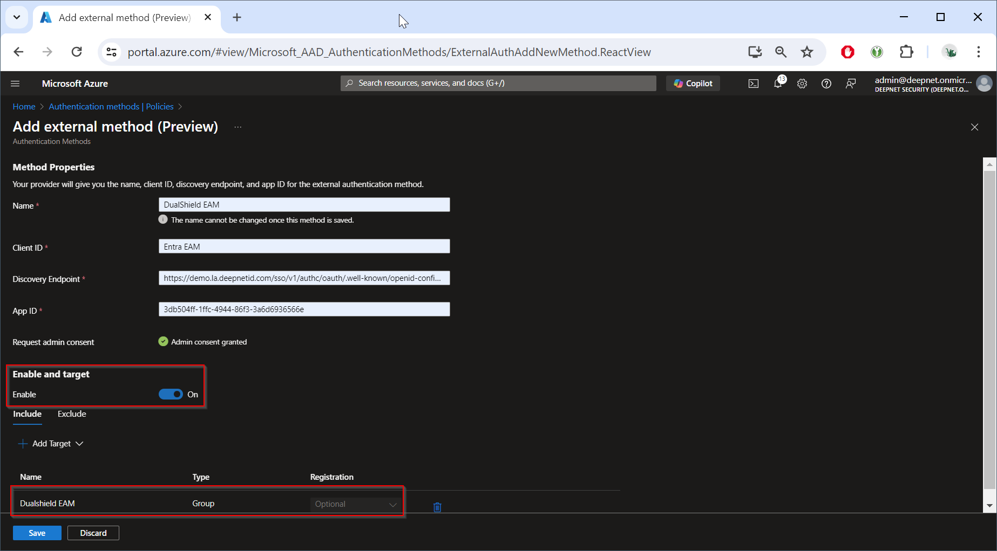Expand the Add Target dropdown
This screenshot has width=997, height=551.
point(52,444)
